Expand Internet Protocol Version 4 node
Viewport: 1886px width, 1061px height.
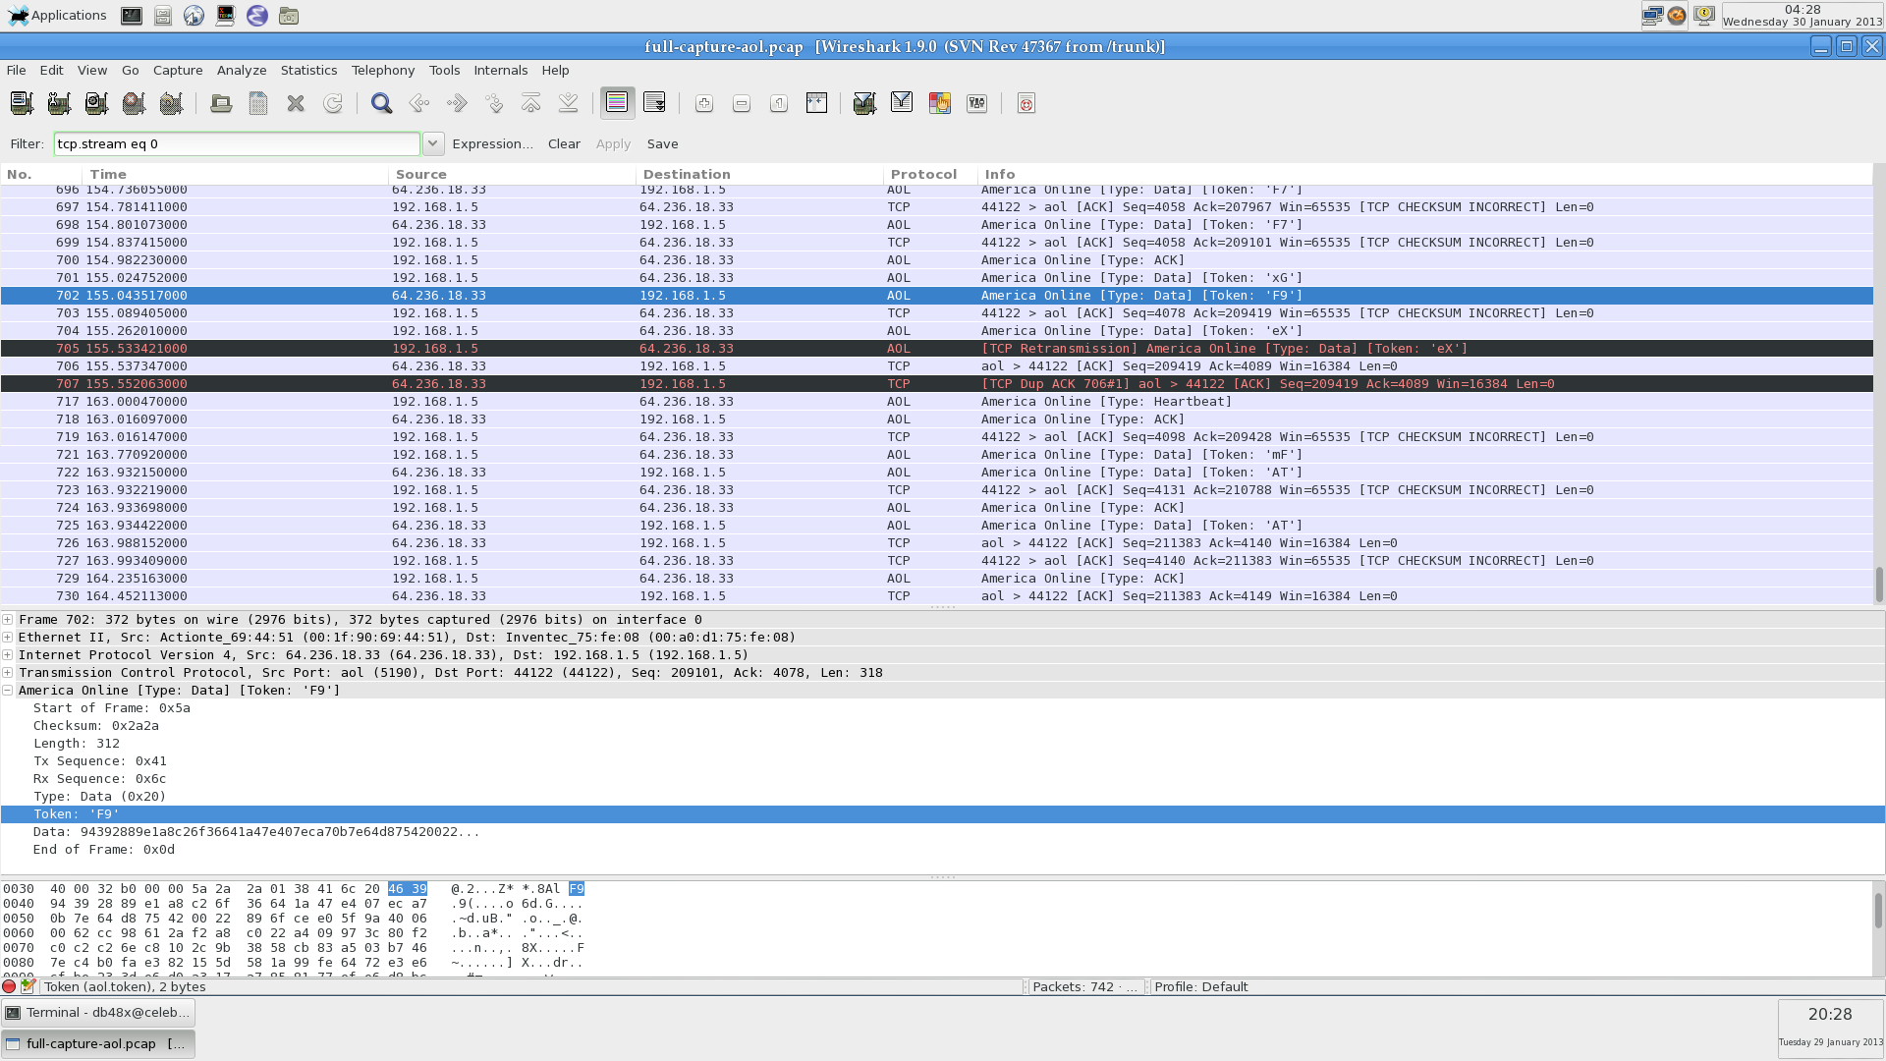pyautogui.click(x=8, y=654)
